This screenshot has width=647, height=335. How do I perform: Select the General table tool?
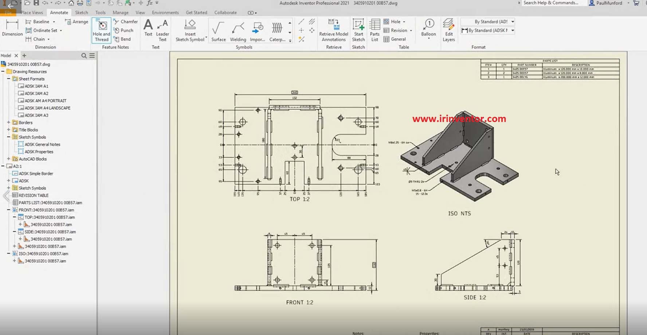coord(395,39)
